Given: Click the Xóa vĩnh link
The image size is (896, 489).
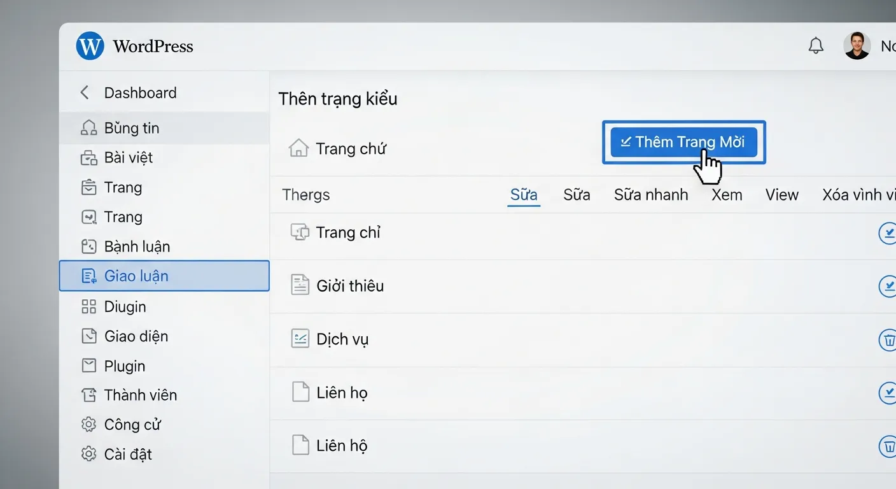Looking at the screenshot, I should pyautogui.click(x=858, y=195).
